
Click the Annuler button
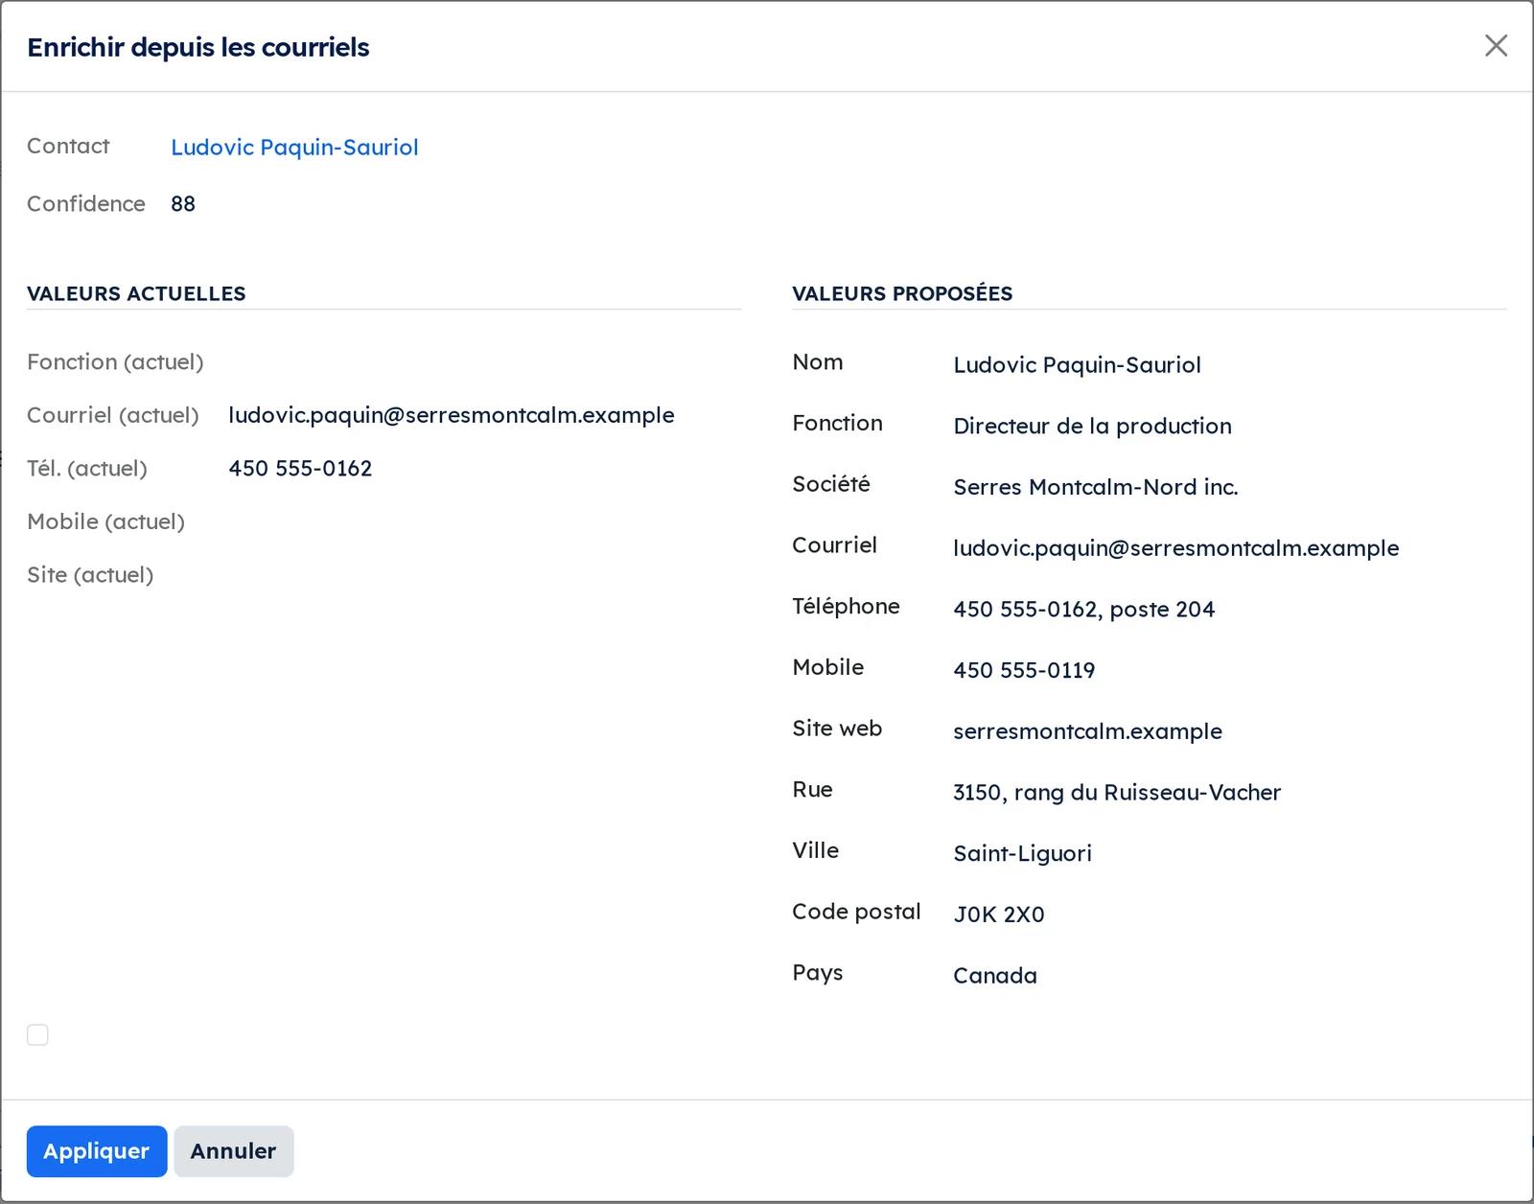point(233,1151)
